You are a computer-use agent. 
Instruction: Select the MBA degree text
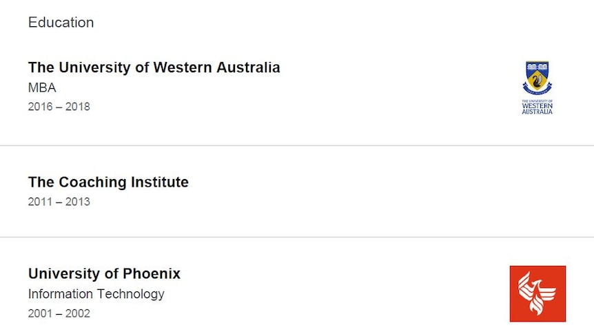coord(42,88)
